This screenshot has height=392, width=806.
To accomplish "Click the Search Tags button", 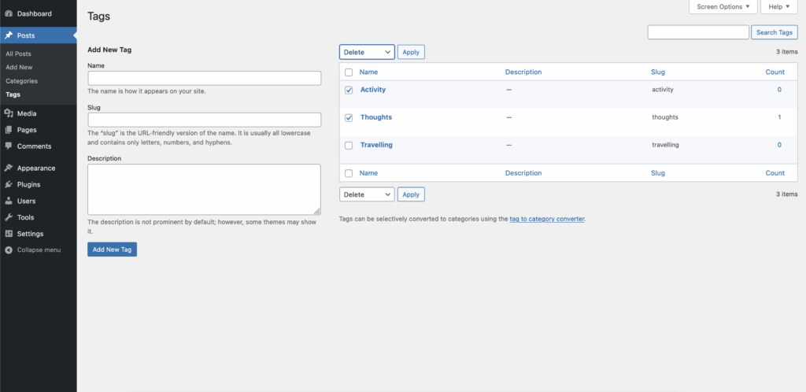I will [x=775, y=31].
